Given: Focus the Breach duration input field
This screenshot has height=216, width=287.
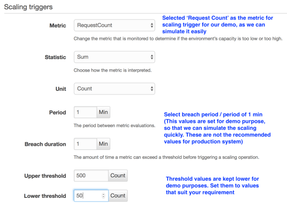Looking at the screenshot, I should (x=85, y=144).
